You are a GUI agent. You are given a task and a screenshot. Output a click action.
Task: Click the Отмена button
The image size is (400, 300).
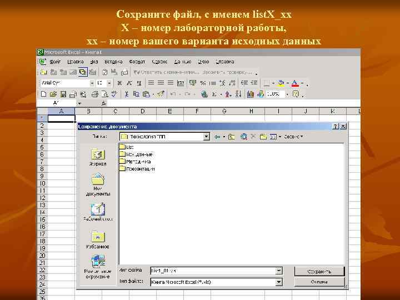pos(319,282)
